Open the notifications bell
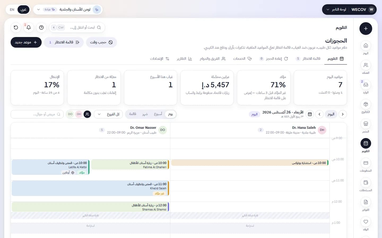The height and width of the screenshot is (238, 382). [x=29, y=28]
